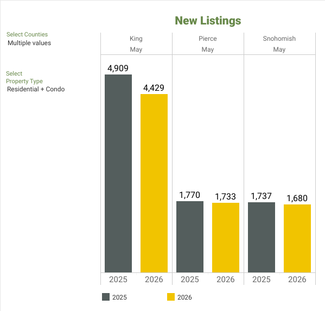
Task: Click the 2025 axis label under Snohomish
Action: [262, 279]
